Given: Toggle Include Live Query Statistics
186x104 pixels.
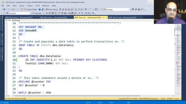Looking at the screenshot, I should pos(62,13).
